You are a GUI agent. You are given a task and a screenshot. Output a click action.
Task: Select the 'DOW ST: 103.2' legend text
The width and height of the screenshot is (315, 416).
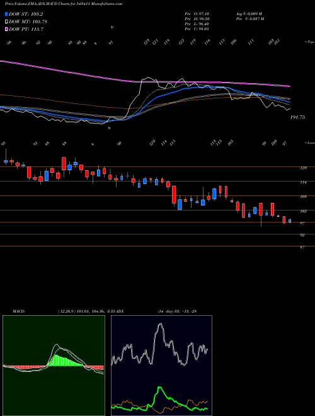26,14
